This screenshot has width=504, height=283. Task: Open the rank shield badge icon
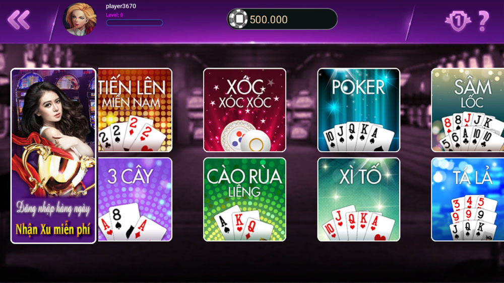point(458,21)
